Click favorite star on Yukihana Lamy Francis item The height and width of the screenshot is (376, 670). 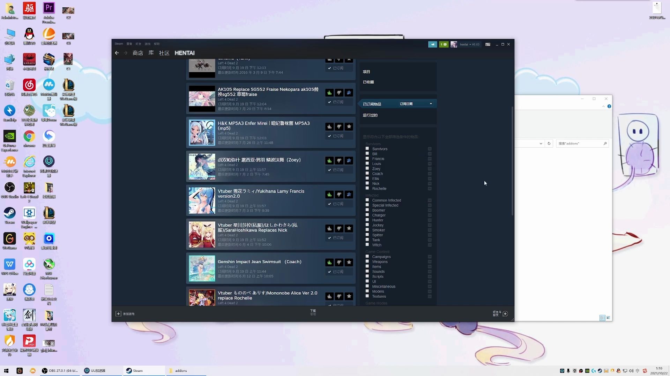pyautogui.click(x=349, y=195)
